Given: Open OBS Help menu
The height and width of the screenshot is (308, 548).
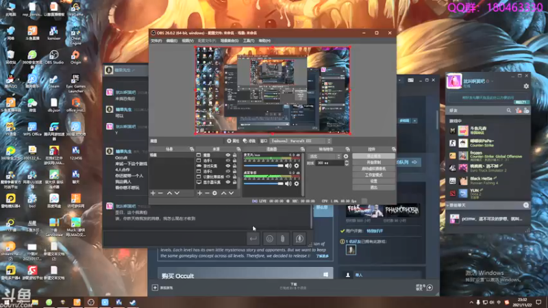Looking at the screenshot, I should tap(264, 41).
